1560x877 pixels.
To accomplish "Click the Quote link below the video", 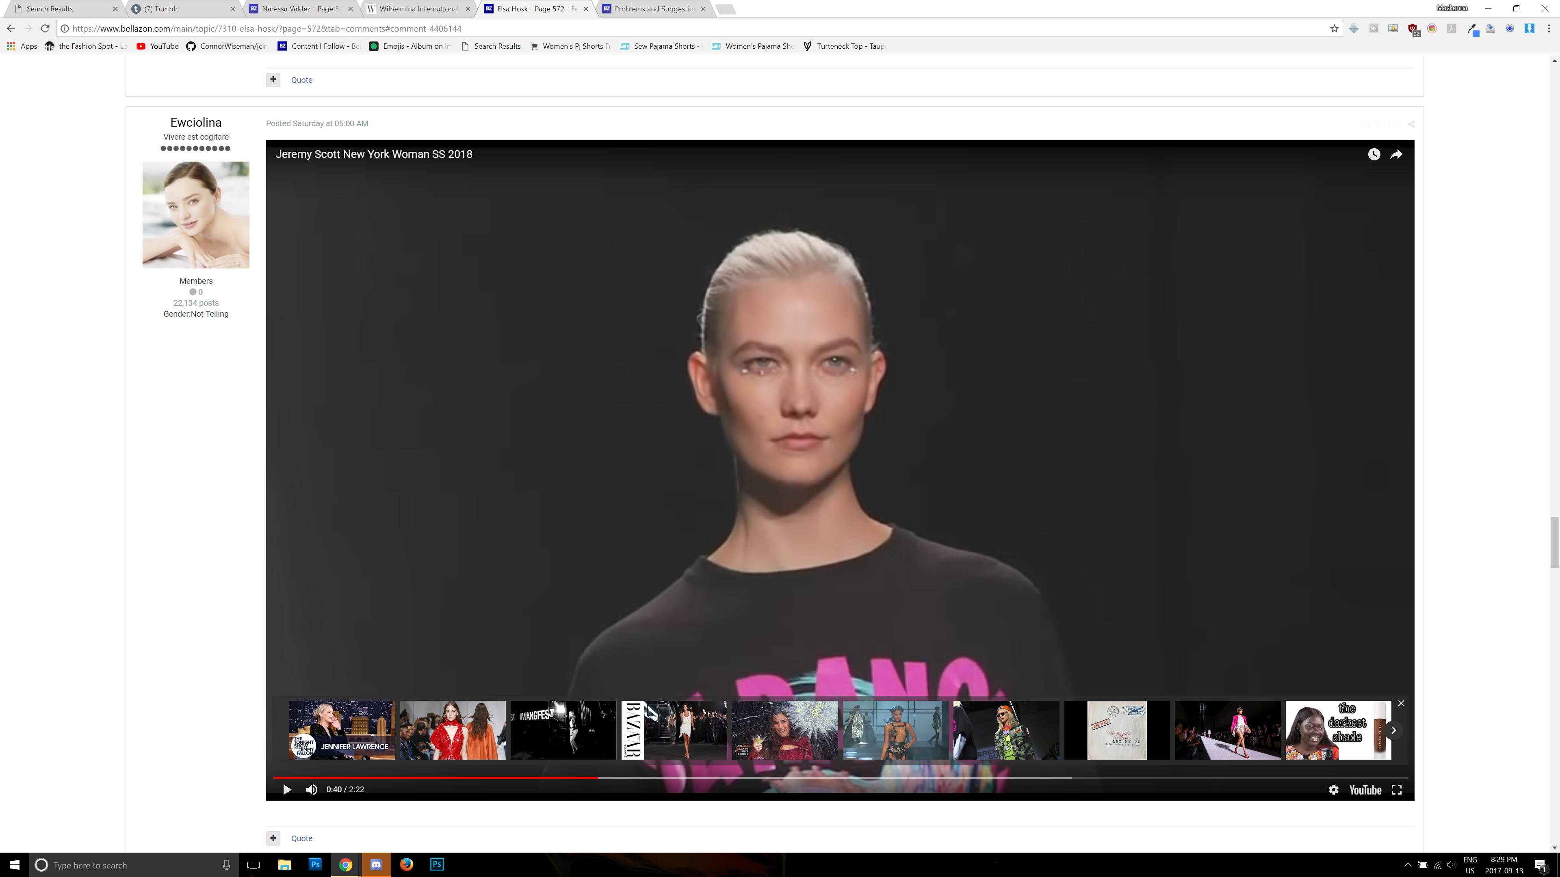I will pyautogui.click(x=301, y=838).
